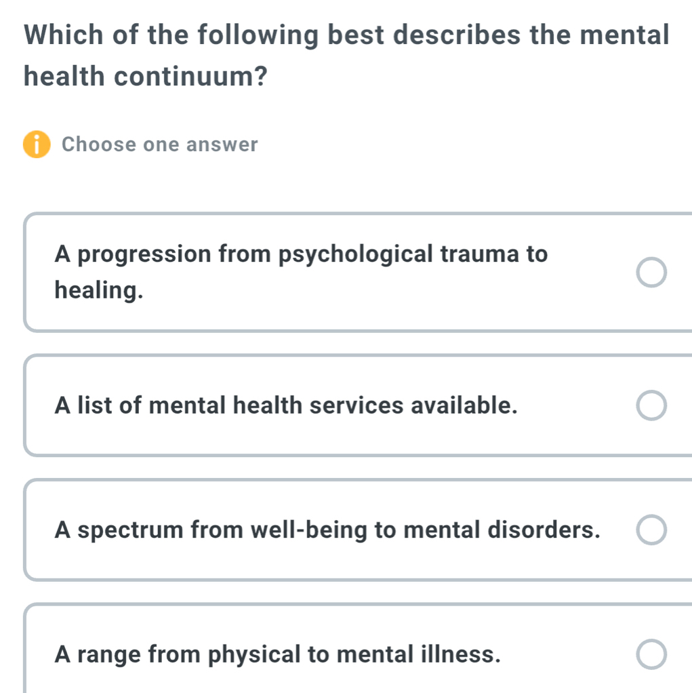The width and height of the screenshot is (692, 693).
Task: Click the answer text "A spectrum from well-being to mental disorders."
Action: [327, 530]
